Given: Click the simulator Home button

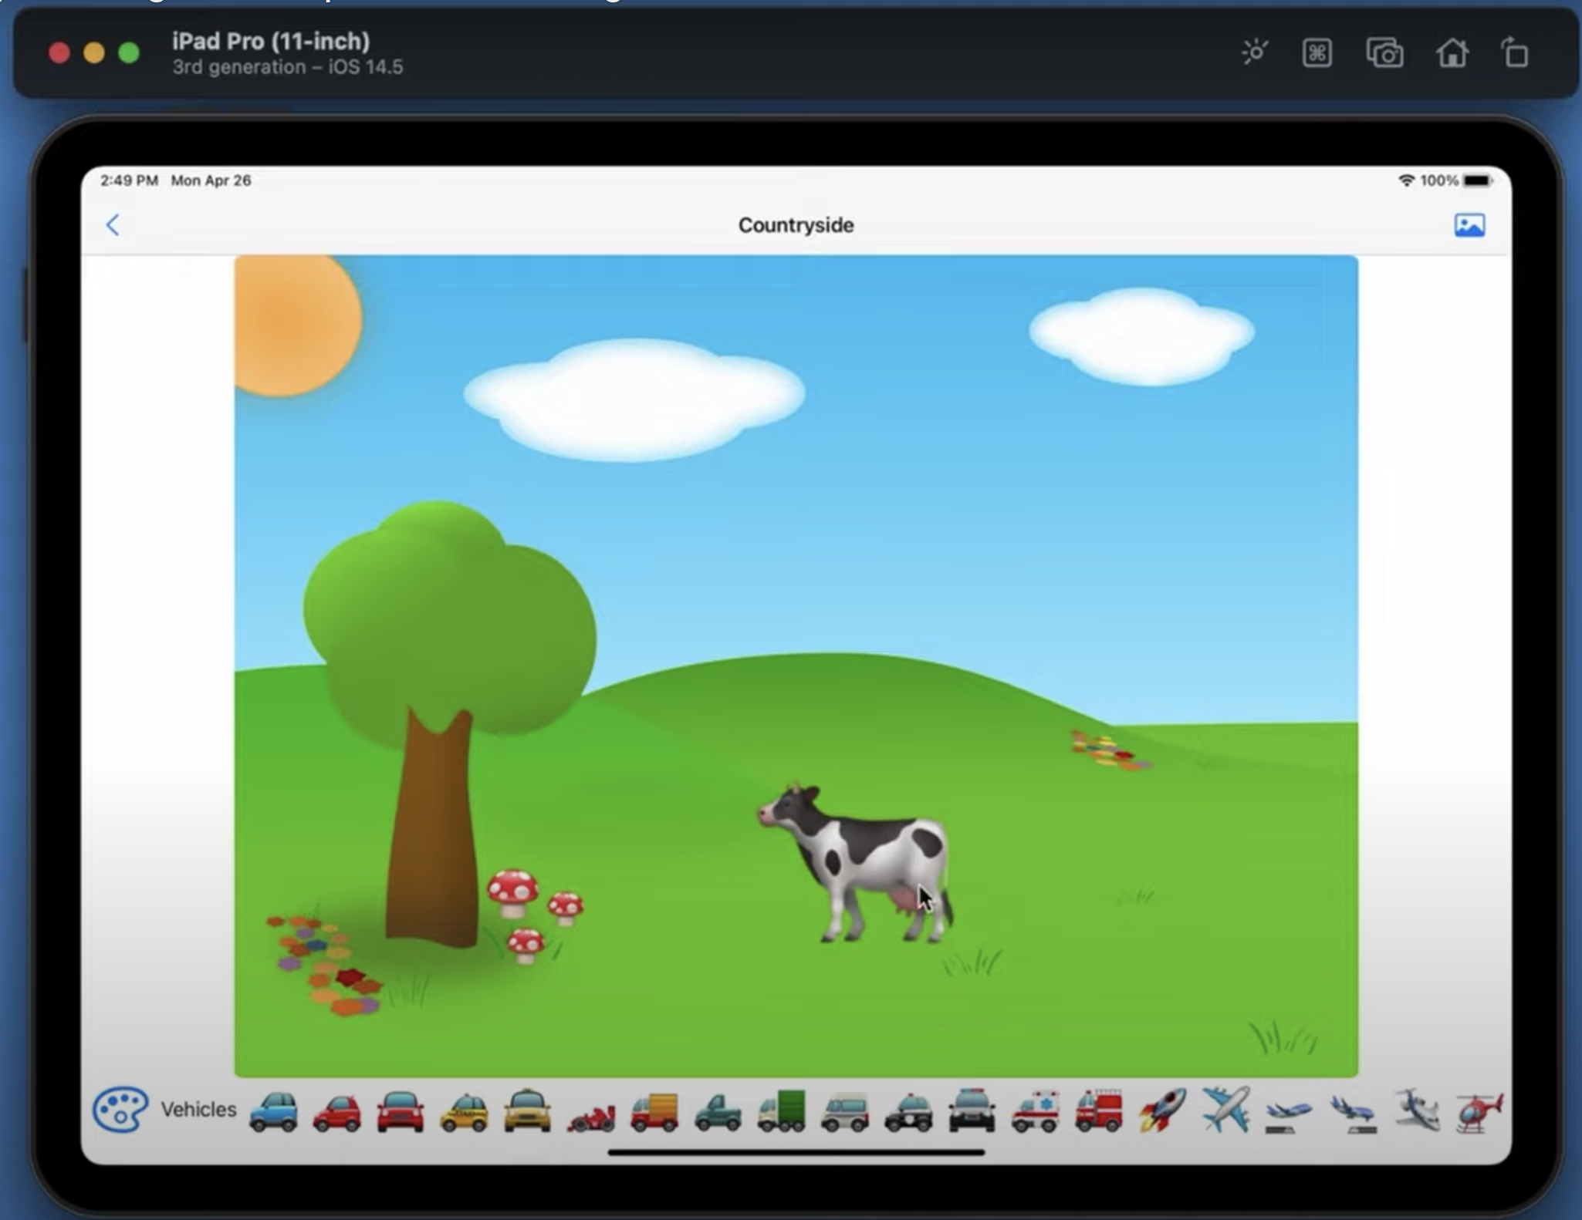Looking at the screenshot, I should 1452,53.
